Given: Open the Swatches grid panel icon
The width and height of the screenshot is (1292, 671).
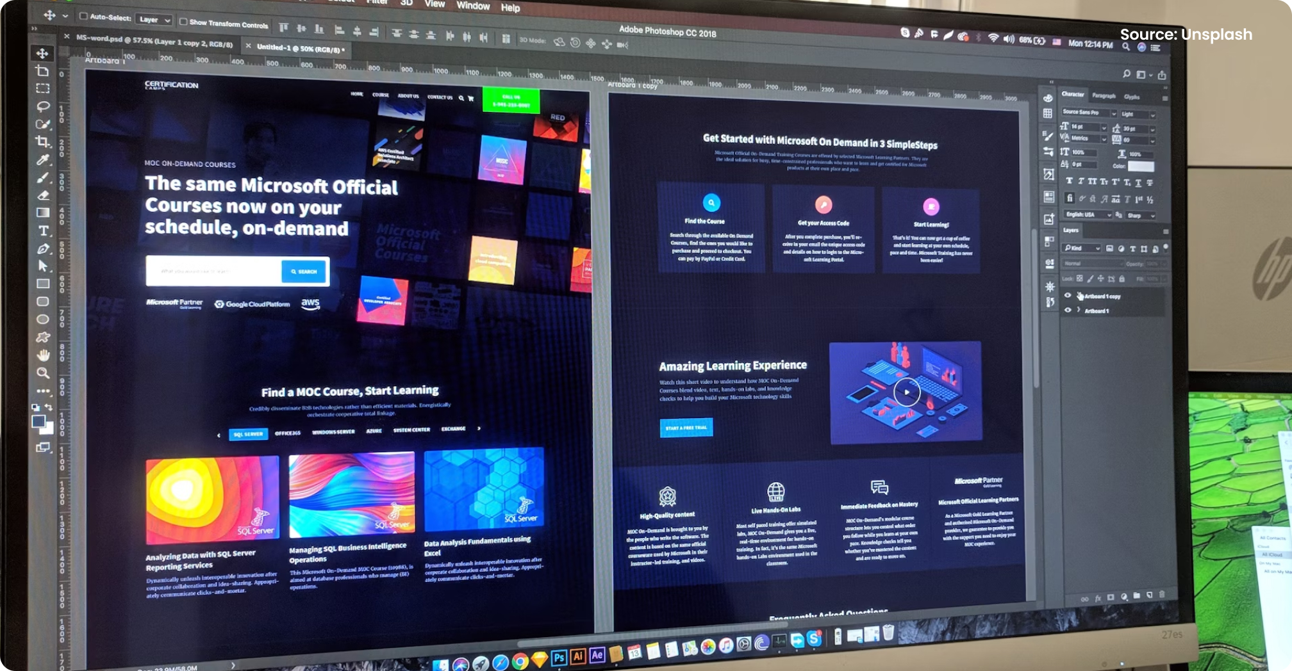Looking at the screenshot, I should click(x=1048, y=113).
